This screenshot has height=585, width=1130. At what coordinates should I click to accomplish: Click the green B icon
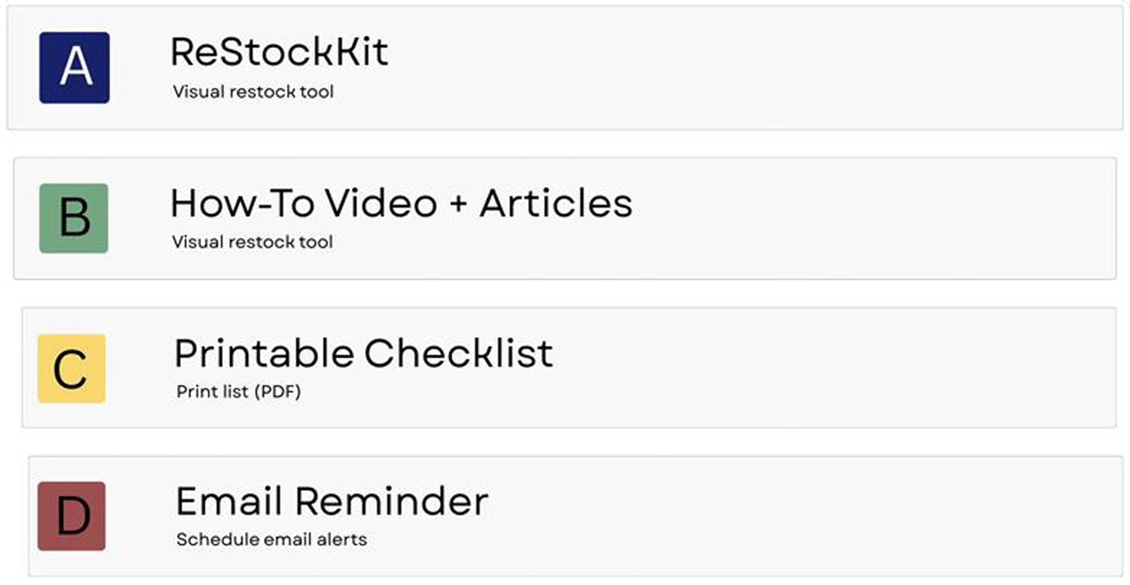click(x=74, y=218)
